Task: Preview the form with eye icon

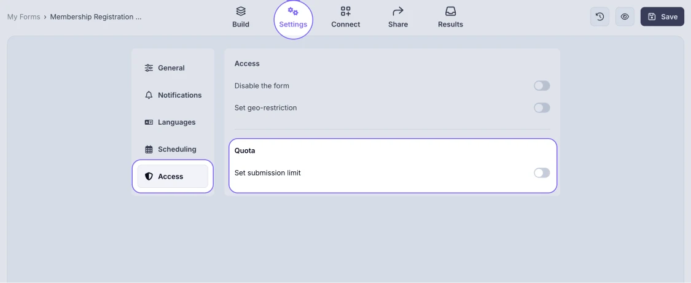Action: point(625,17)
